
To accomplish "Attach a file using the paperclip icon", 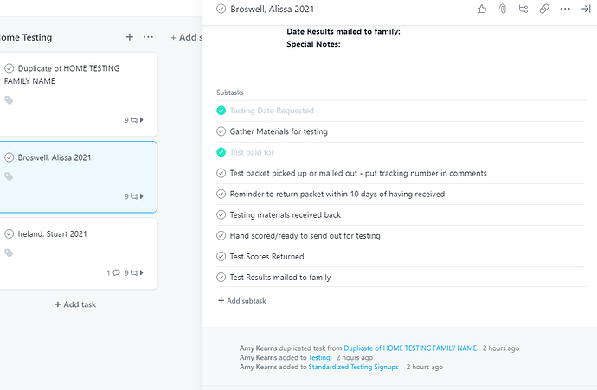I will (503, 9).
